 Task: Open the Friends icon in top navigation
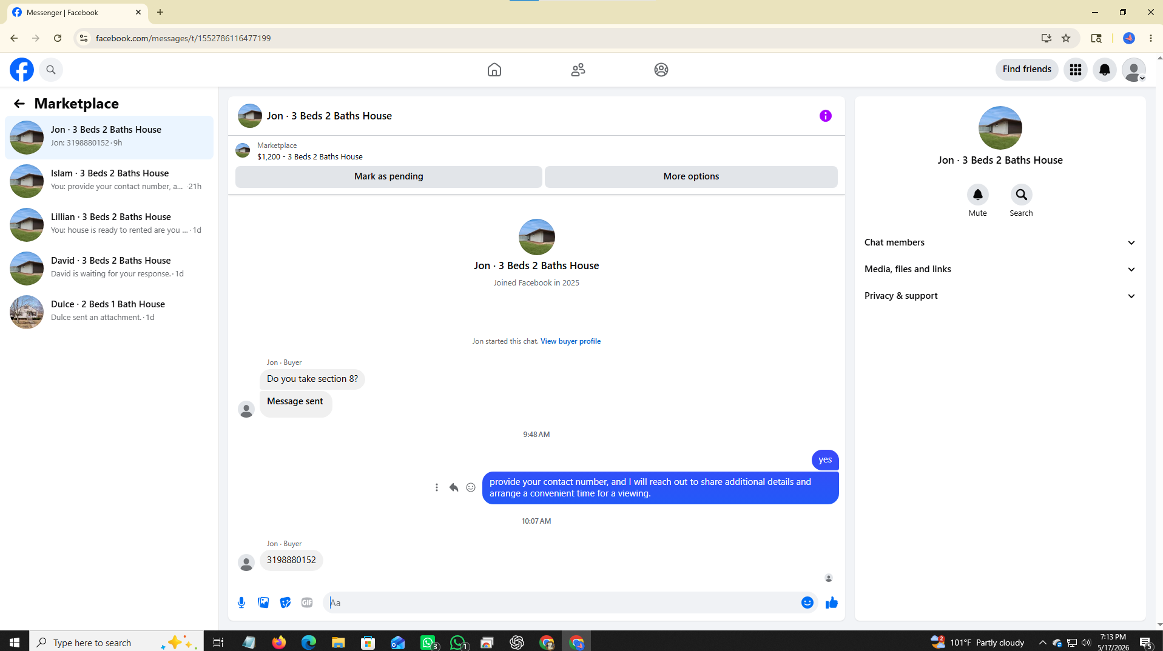tap(578, 70)
